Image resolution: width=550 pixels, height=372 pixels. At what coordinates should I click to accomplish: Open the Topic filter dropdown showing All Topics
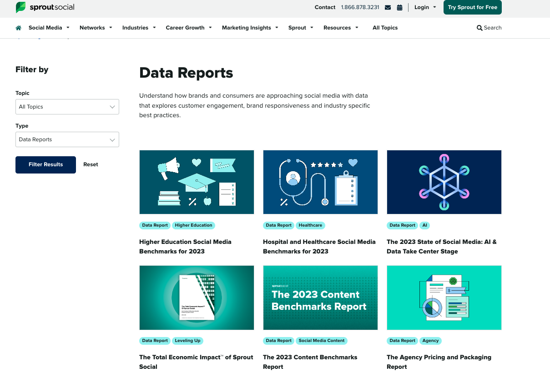pyautogui.click(x=67, y=107)
